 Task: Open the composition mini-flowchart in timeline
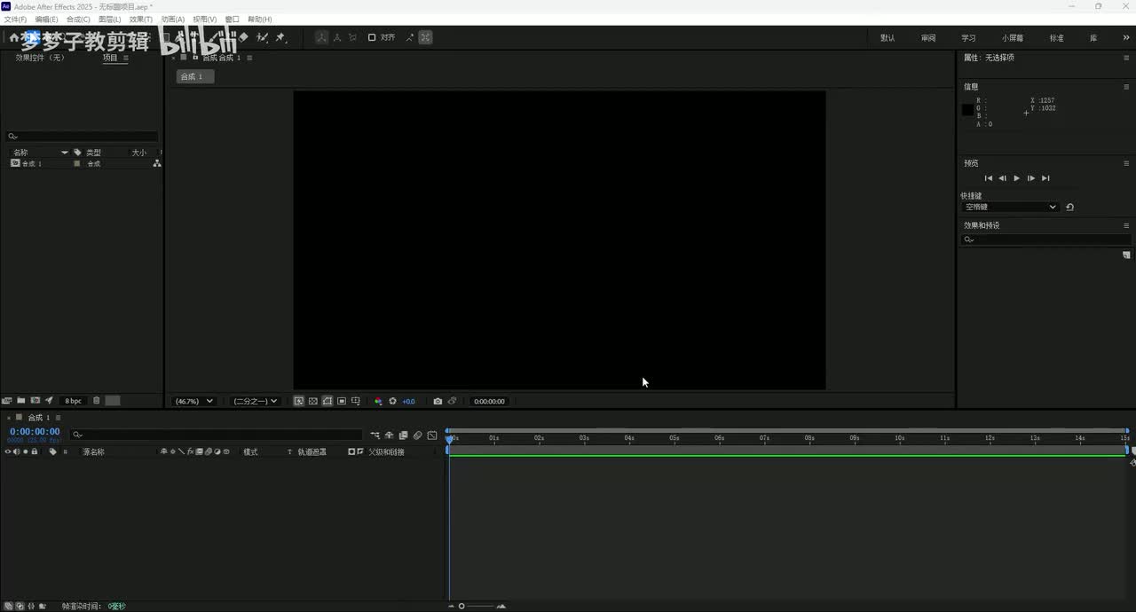point(375,435)
